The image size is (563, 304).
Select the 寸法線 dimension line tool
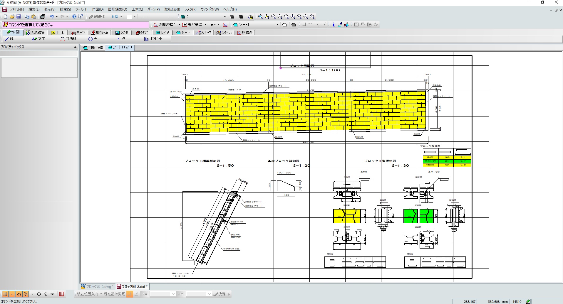tap(68, 39)
